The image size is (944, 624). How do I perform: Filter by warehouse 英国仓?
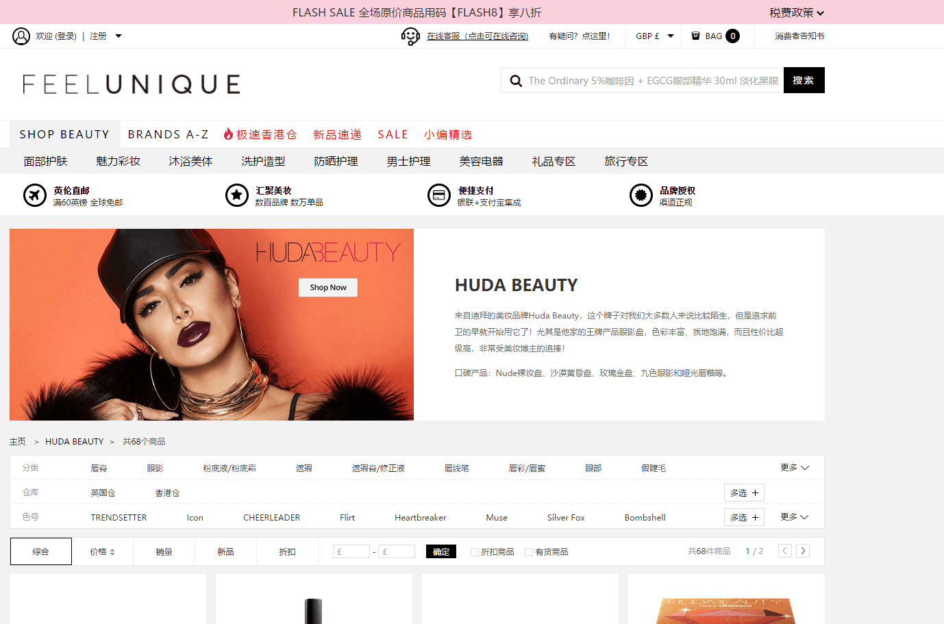[103, 493]
